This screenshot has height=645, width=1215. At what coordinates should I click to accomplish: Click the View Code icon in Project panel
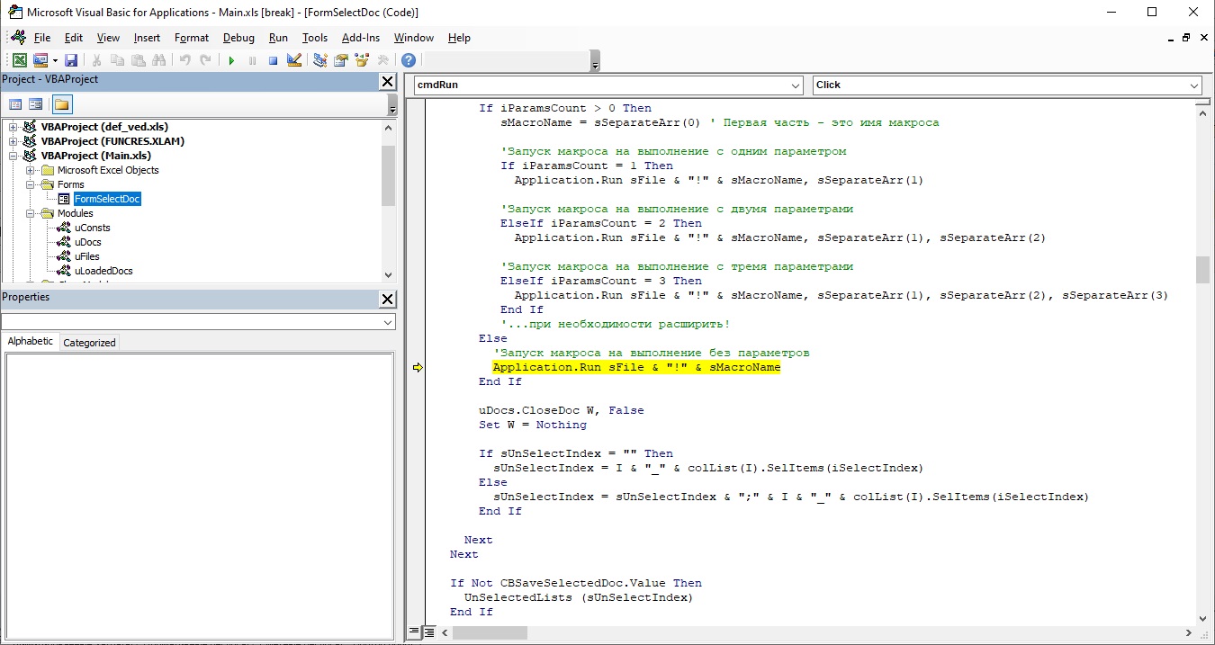click(x=15, y=104)
